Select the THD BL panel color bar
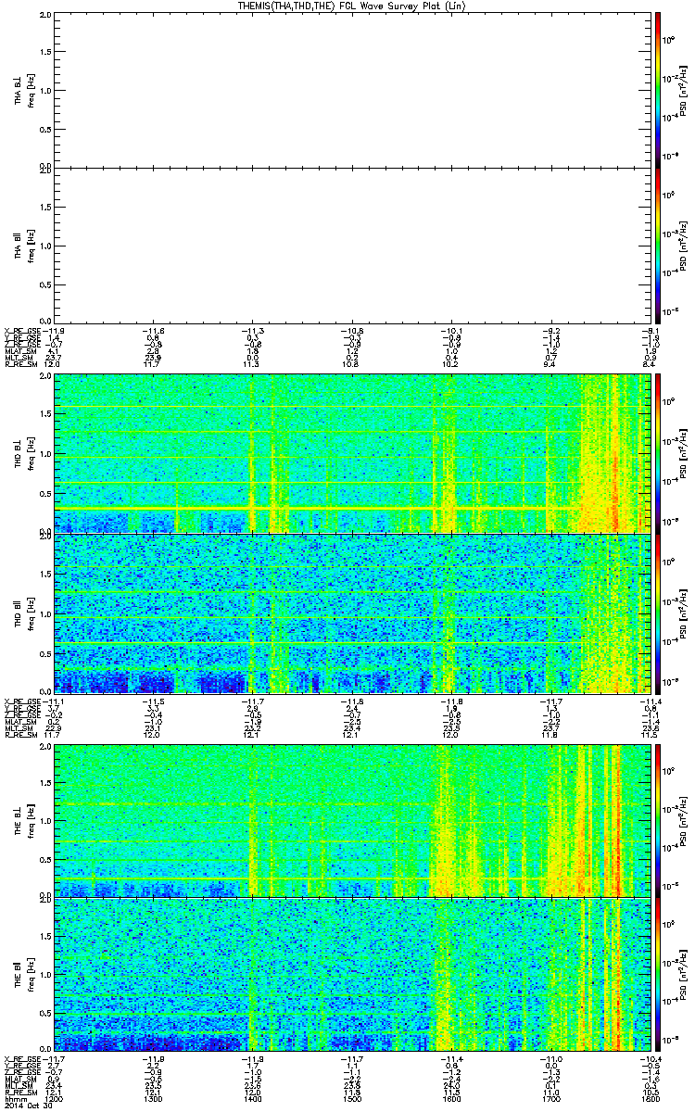695x1112 pixels. [x=658, y=453]
